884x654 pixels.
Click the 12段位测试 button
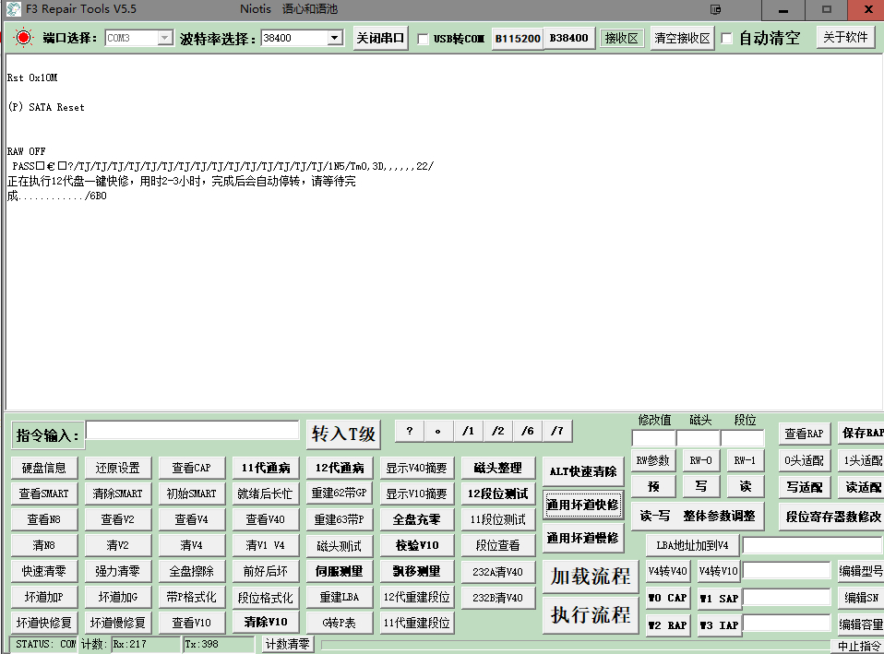[x=497, y=493]
